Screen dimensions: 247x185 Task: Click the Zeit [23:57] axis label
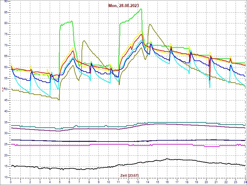(129, 175)
